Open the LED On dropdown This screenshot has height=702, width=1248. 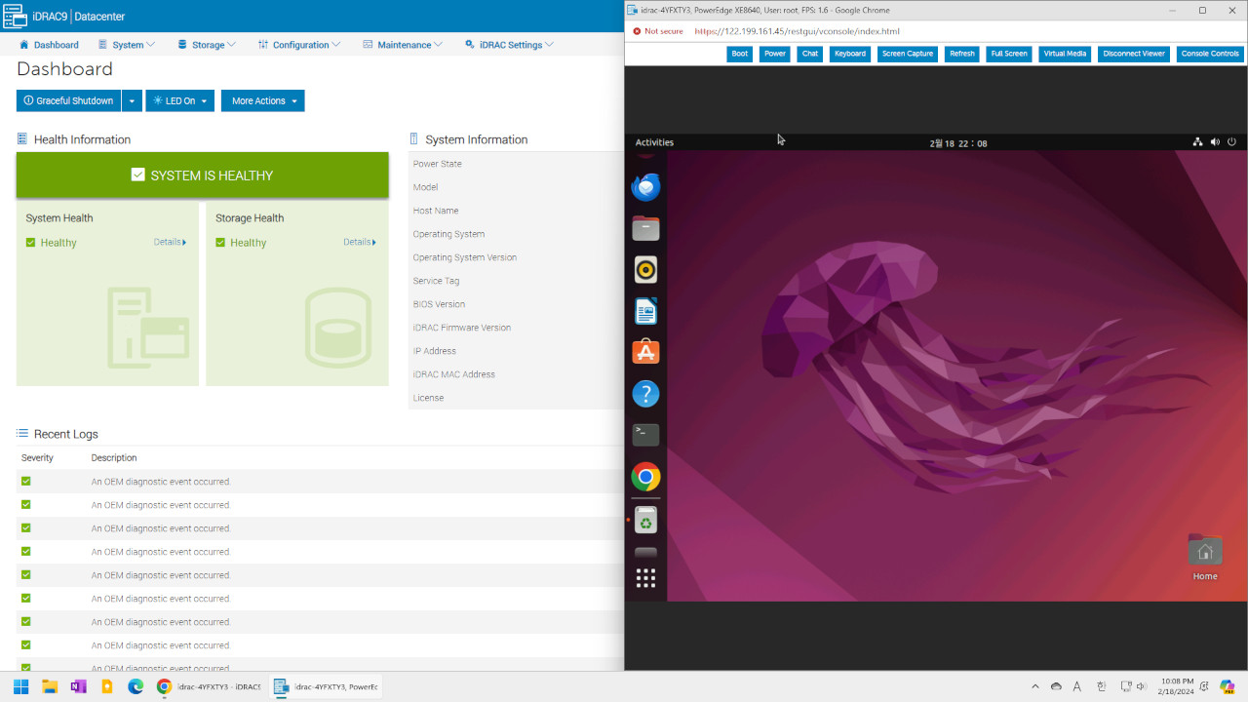[x=179, y=100]
